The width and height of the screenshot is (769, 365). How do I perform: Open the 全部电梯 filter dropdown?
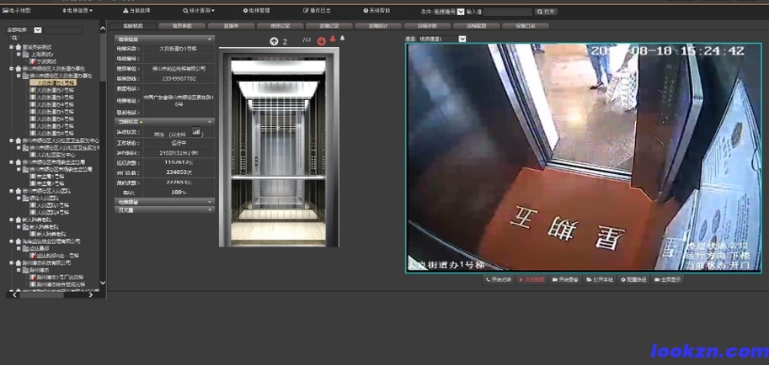pos(38,29)
